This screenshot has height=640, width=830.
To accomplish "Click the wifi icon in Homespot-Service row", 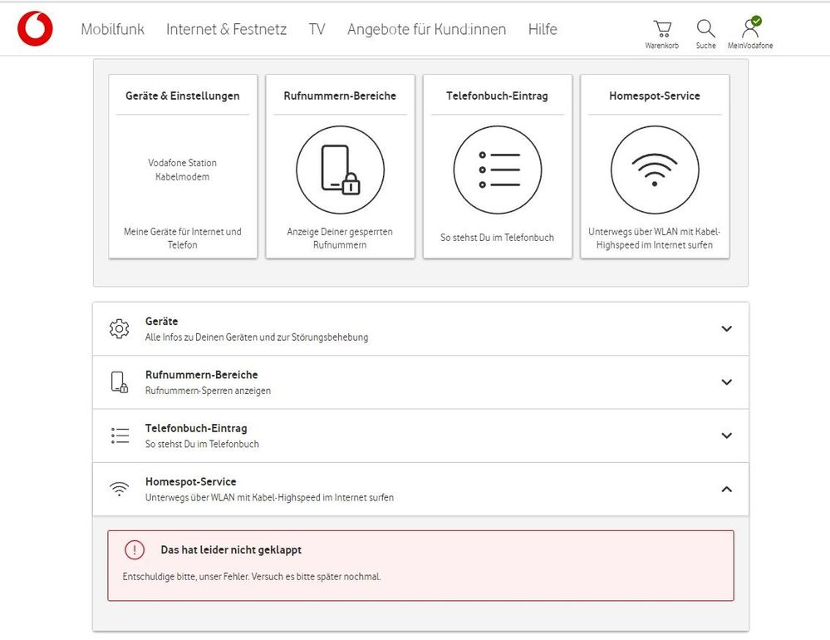I will (119, 489).
